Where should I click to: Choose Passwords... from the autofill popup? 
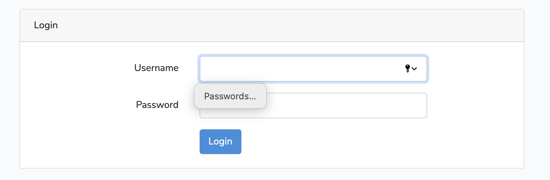point(230,96)
